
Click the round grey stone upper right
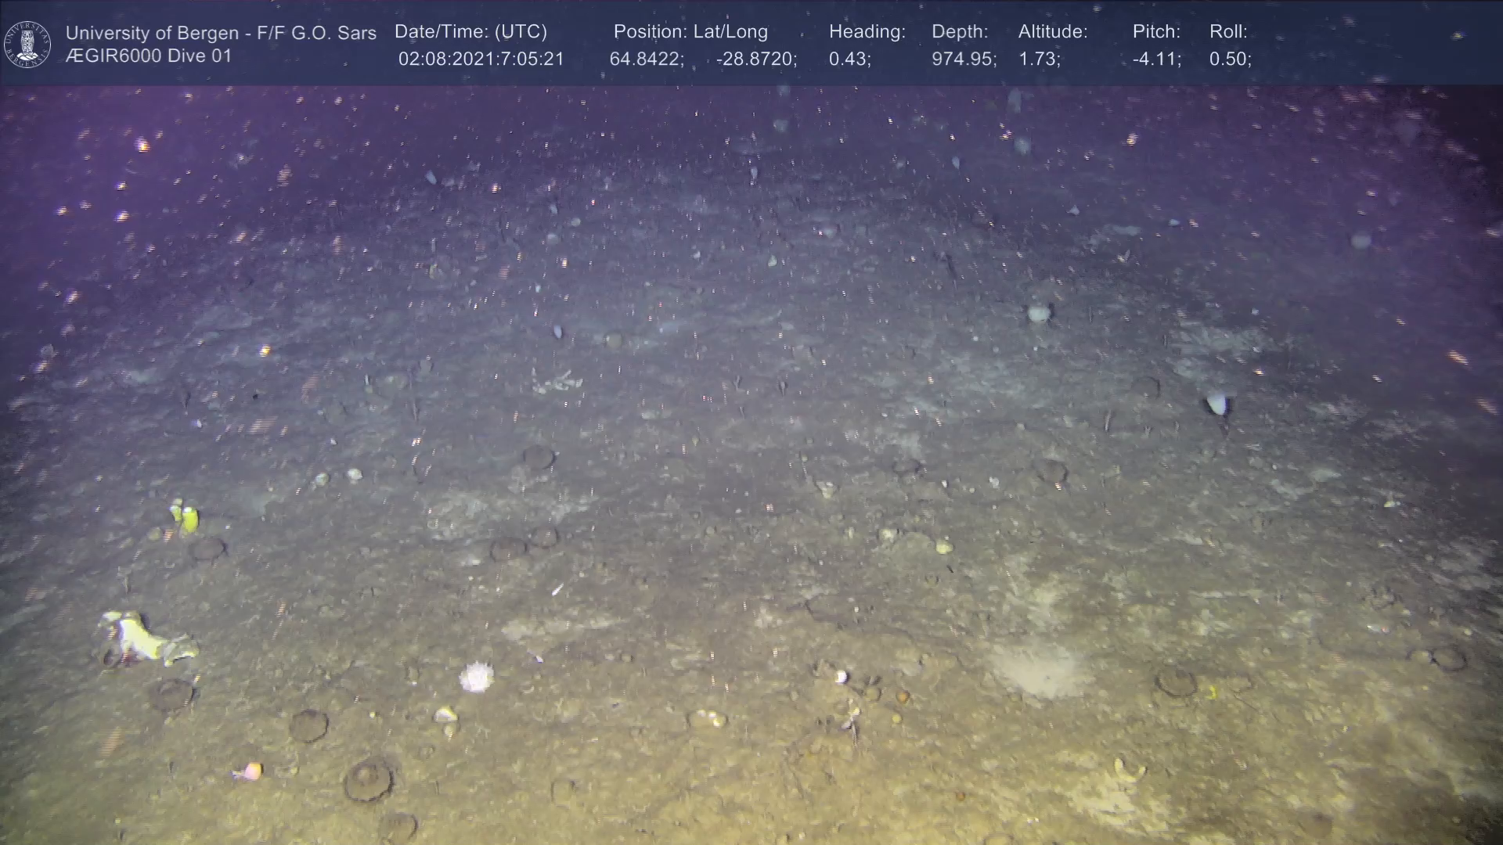[x=1039, y=313]
